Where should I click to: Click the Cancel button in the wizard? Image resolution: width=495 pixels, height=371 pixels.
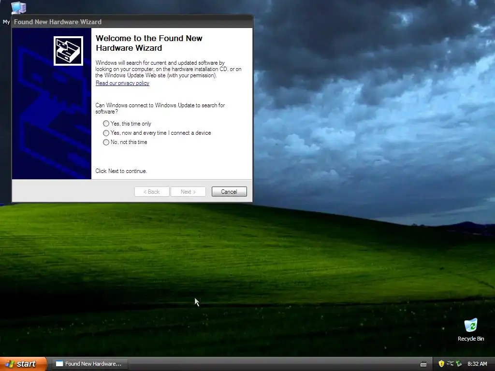click(229, 191)
